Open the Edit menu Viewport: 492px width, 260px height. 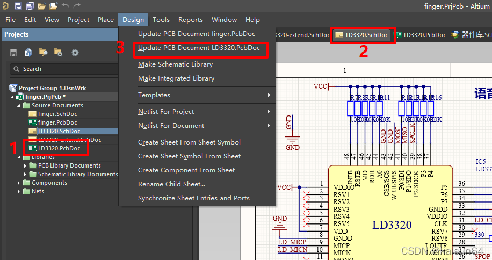coord(30,20)
